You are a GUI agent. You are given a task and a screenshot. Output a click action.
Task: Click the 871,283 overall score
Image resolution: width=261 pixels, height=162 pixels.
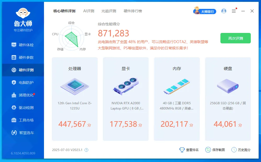point(113,33)
